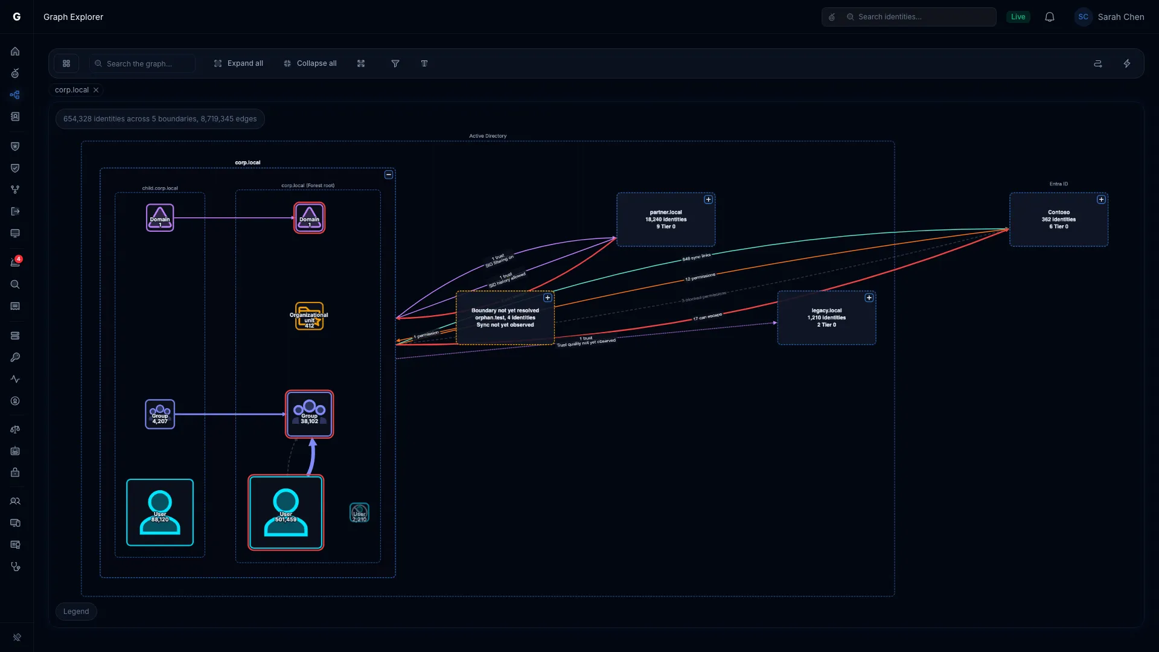Viewport: 1159px width, 652px height.
Task: Open the certificate sidebar icon
Action: coord(15,545)
